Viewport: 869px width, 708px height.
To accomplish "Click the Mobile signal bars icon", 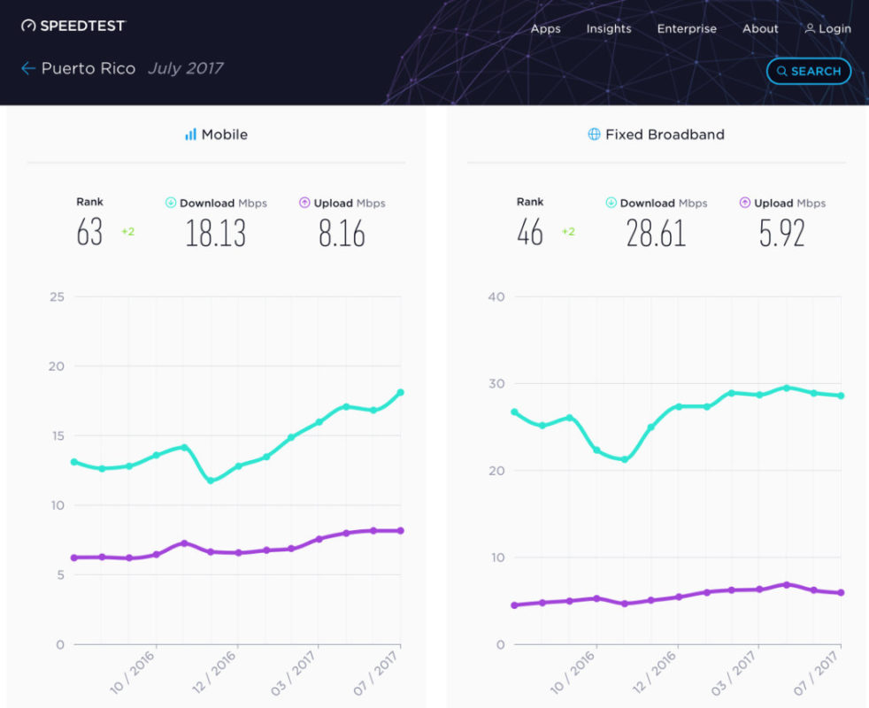I will [x=190, y=135].
